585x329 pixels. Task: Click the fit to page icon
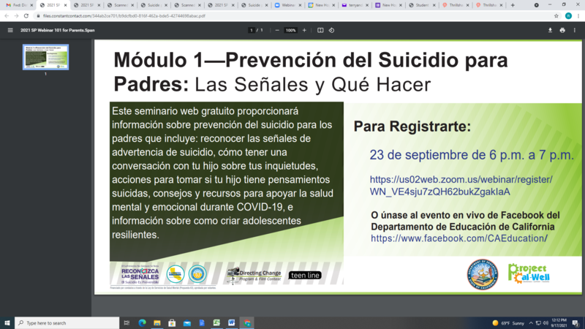[320, 30]
